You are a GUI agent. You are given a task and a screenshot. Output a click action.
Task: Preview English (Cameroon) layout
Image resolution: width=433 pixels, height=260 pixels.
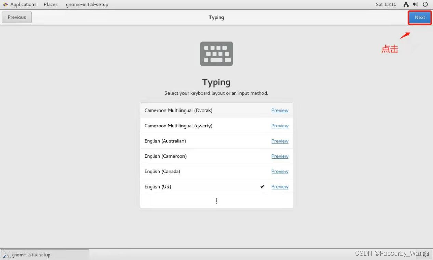(280, 156)
